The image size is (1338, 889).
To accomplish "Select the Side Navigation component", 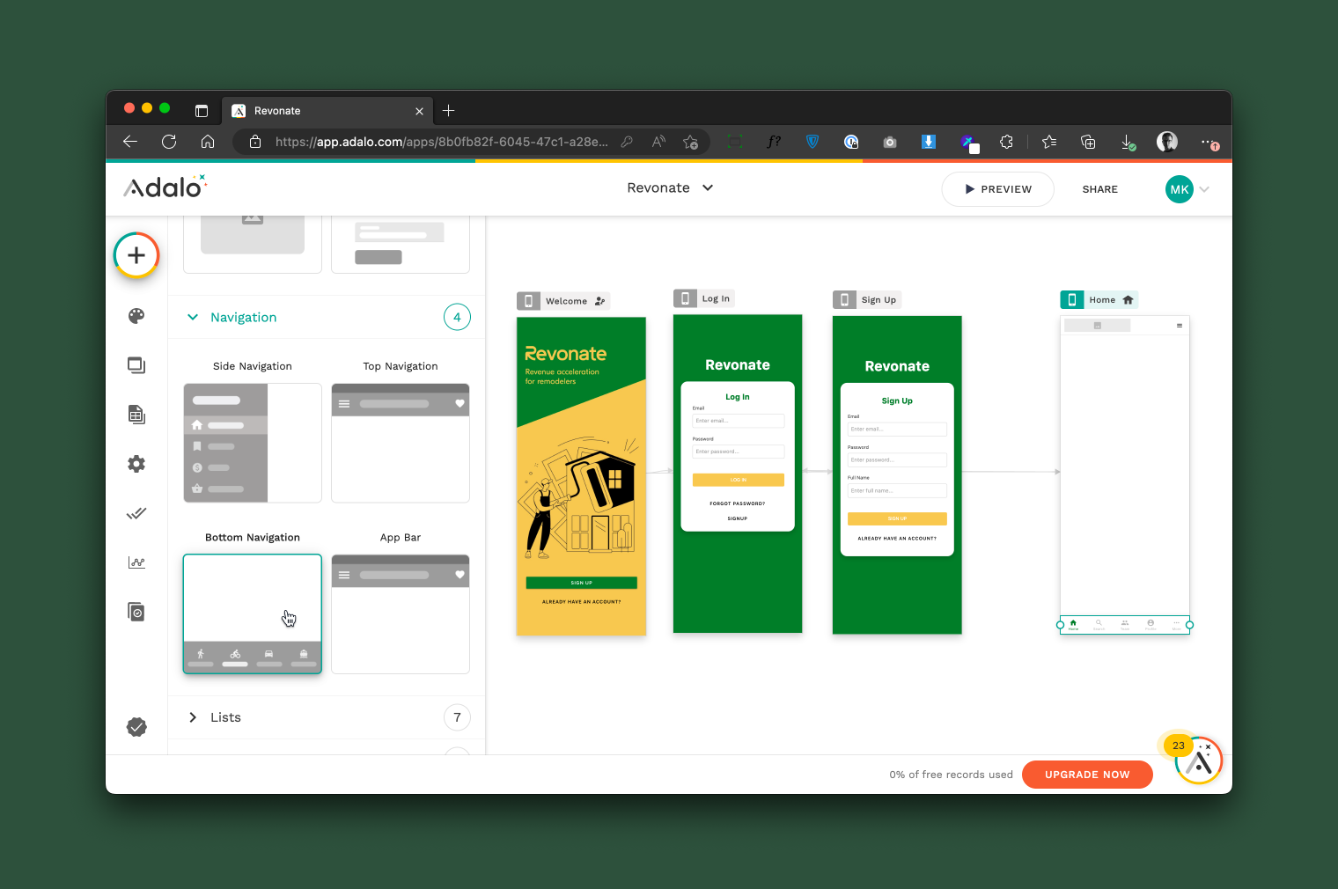I will pyautogui.click(x=253, y=443).
